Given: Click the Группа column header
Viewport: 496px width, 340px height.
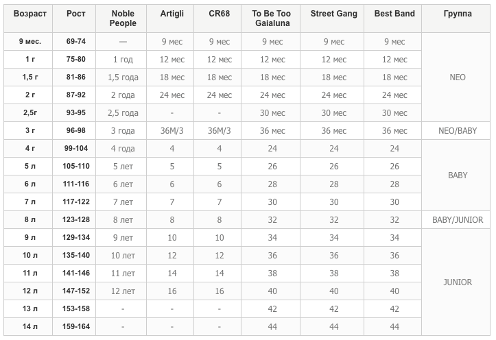Looking at the screenshot, I should pyautogui.click(x=457, y=14).
